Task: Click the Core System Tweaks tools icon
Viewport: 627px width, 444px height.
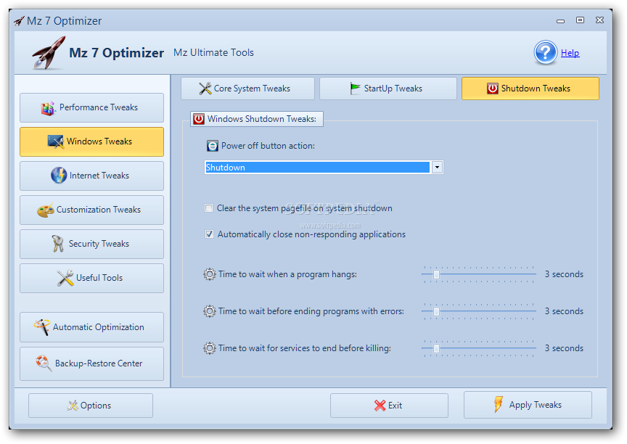Action: click(x=205, y=89)
